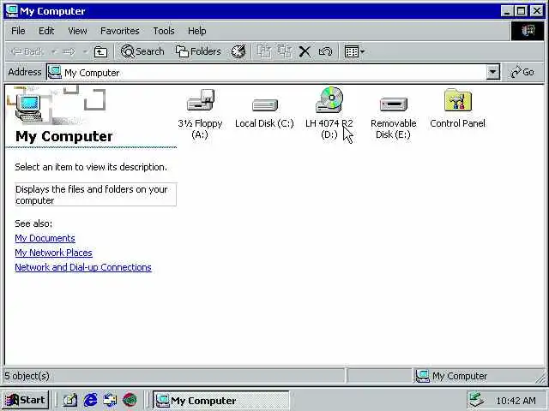Expand the Address bar dropdown
Screen dimensions: 549x411
click(492, 72)
